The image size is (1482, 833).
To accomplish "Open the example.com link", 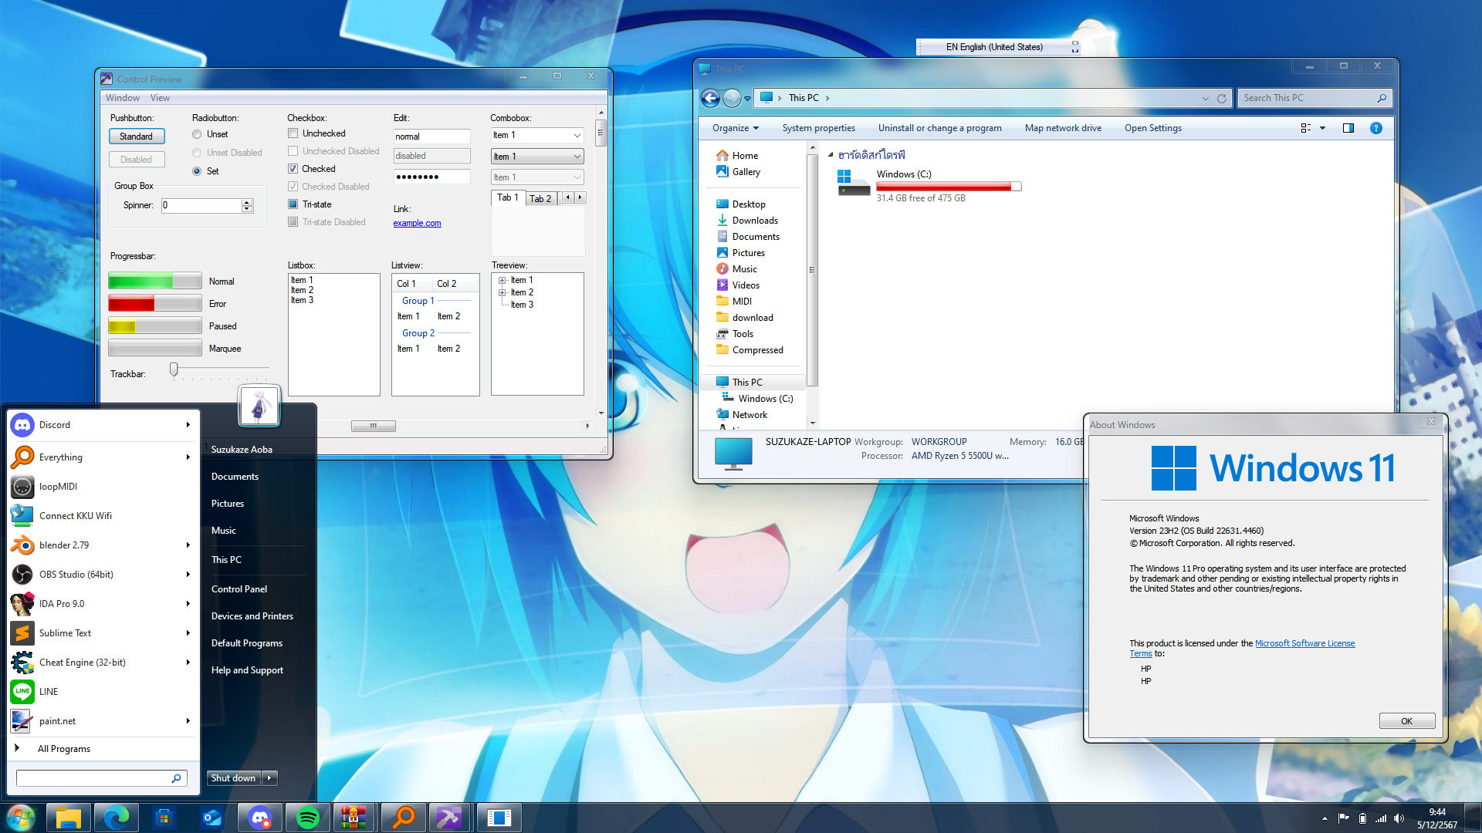I will [417, 224].
